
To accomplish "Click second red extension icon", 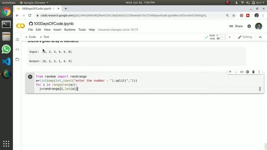I will point(248,15).
